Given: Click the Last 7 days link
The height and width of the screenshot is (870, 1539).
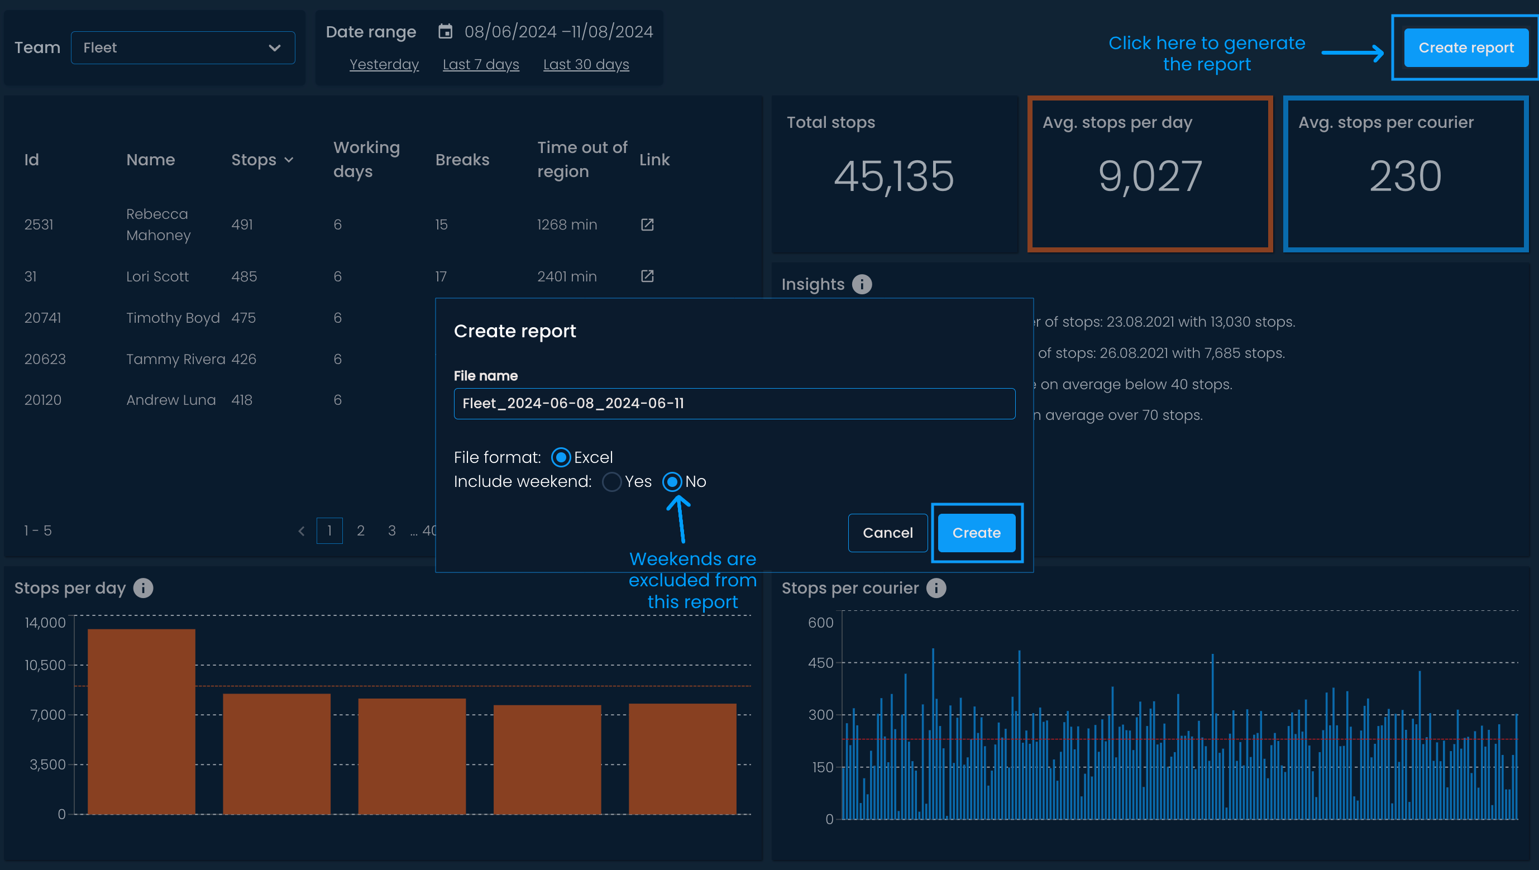Looking at the screenshot, I should 480,65.
